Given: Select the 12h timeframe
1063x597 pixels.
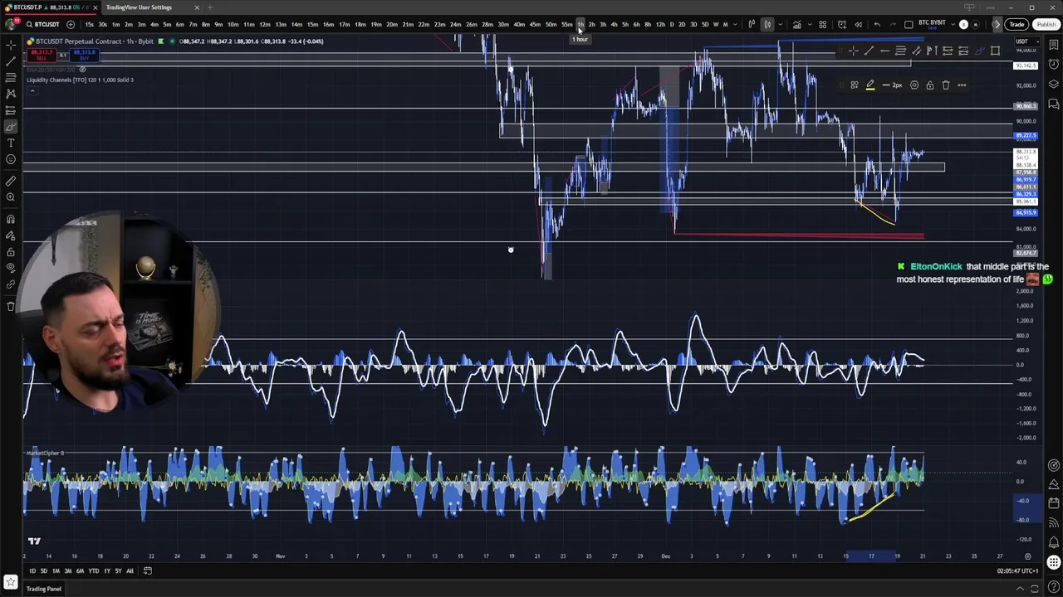Looking at the screenshot, I should point(660,24).
